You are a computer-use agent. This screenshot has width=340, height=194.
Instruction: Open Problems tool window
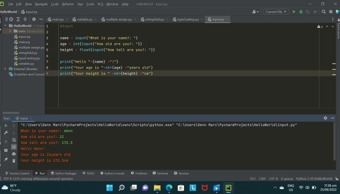(139, 173)
